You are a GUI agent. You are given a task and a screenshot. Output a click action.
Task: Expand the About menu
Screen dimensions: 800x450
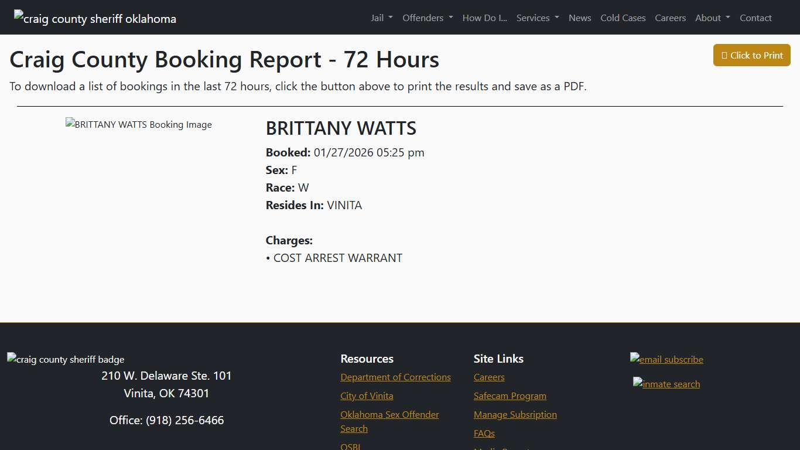click(712, 18)
